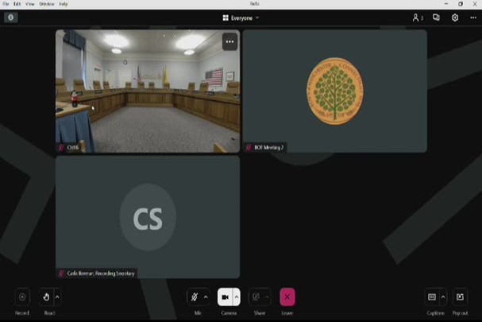This screenshot has width=482, height=322.
Task: Expand camera options arrow
Action: pyautogui.click(x=237, y=297)
